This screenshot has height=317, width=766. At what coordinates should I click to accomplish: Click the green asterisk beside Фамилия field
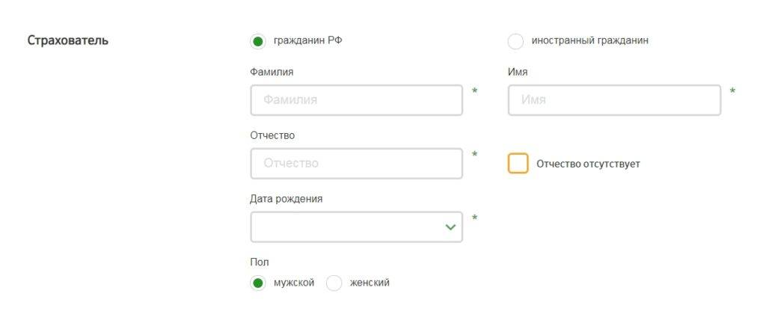click(475, 92)
